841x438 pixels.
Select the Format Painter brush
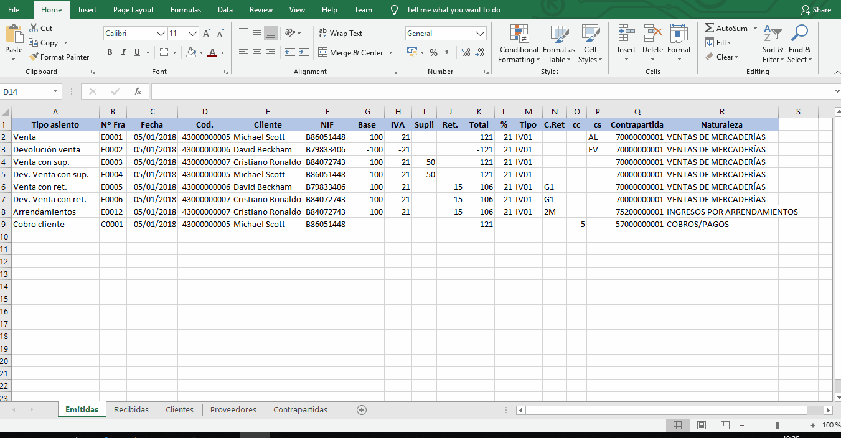[34, 57]
